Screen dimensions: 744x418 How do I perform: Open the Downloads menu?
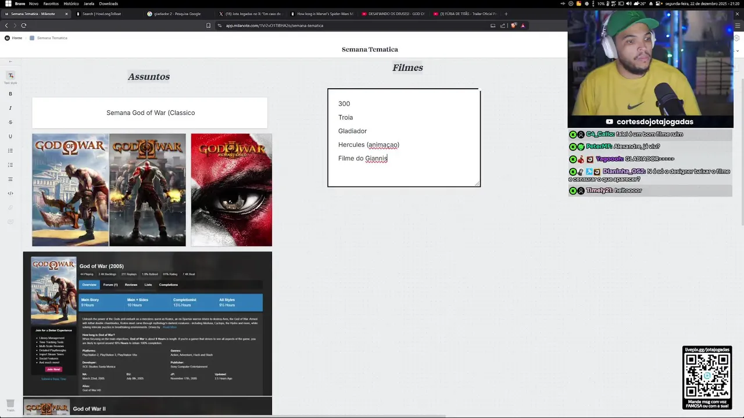click(109, 3)
